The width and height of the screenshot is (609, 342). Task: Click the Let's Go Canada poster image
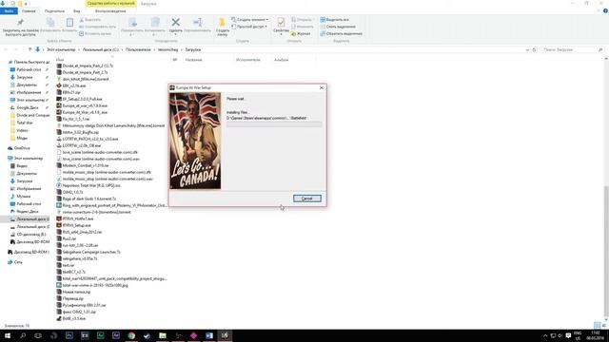195,141
